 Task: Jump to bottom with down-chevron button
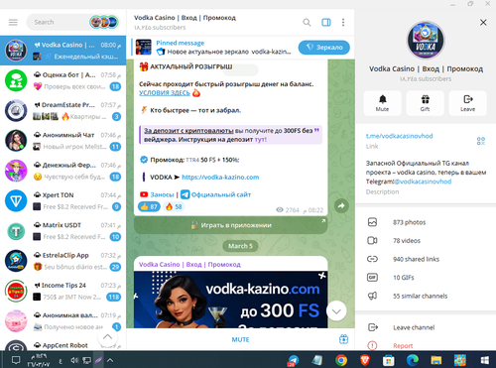coord(336,311)
